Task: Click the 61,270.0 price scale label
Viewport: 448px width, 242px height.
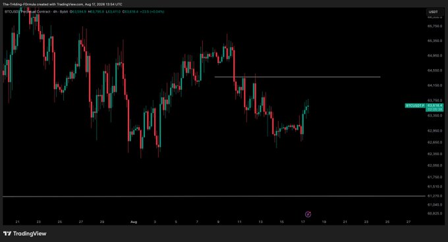Action: click(x=435, y=196)
